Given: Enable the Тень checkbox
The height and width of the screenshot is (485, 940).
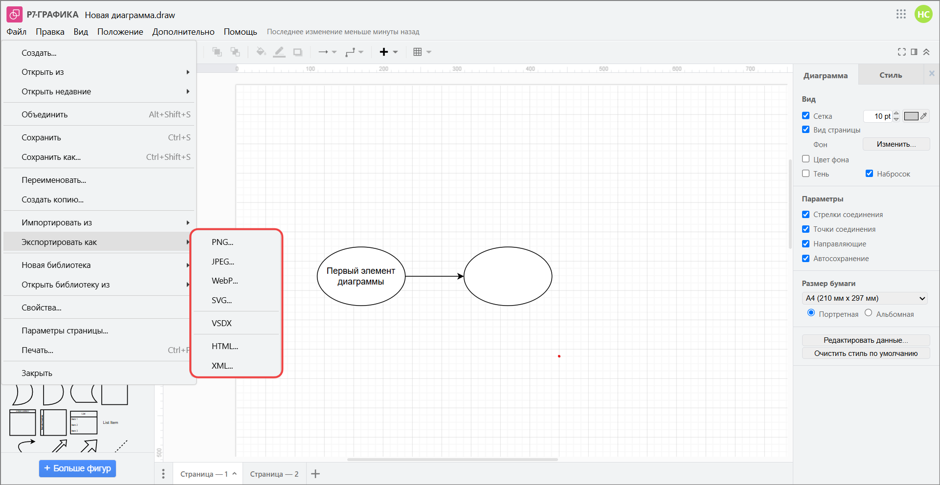Looking at the screenshot, I should [806, 174].
